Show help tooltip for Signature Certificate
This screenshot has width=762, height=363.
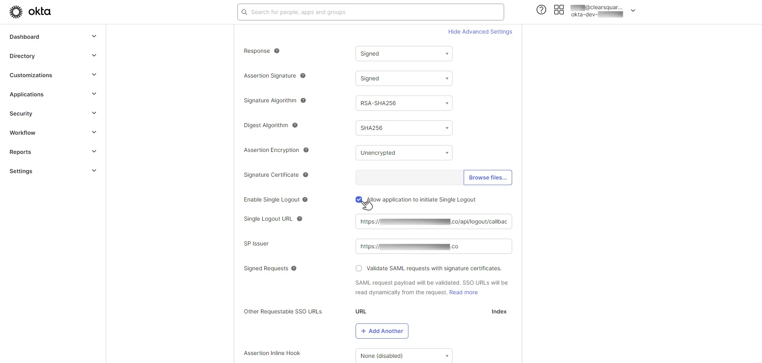306,175
